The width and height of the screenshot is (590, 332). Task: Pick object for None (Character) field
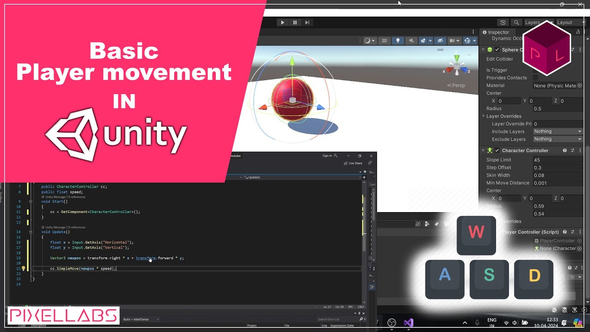580,248
